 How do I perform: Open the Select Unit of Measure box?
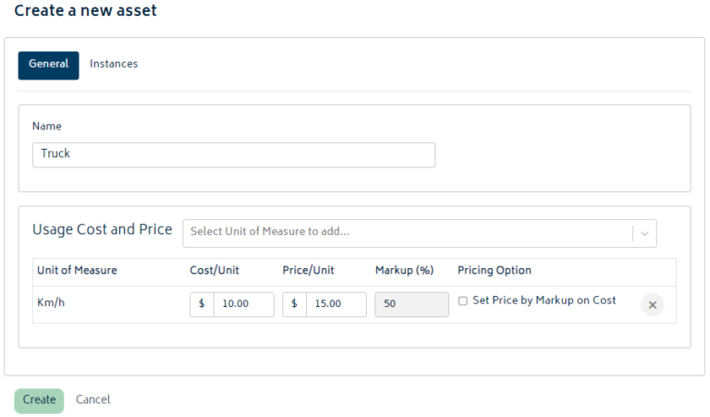click(x=407, y=233)
